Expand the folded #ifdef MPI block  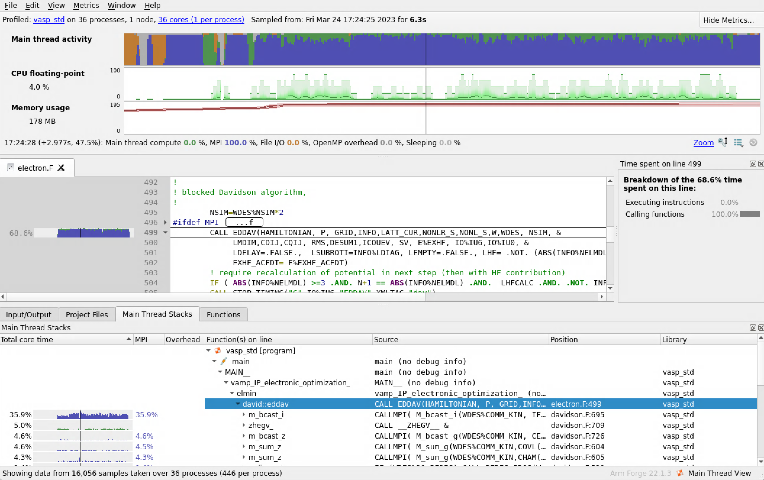165,222
